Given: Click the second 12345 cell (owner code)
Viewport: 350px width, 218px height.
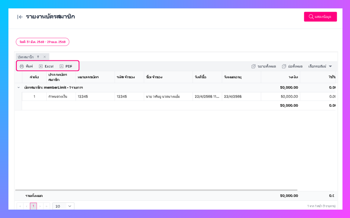Looking at the screenshot, I should pyautogui.click(x=129, y=96).
